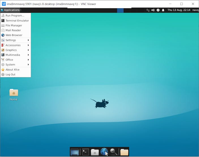The width and height of the screenshot is (199, 157).
Task: Click the Show Desktop dock icon
Action: [75, 152]
